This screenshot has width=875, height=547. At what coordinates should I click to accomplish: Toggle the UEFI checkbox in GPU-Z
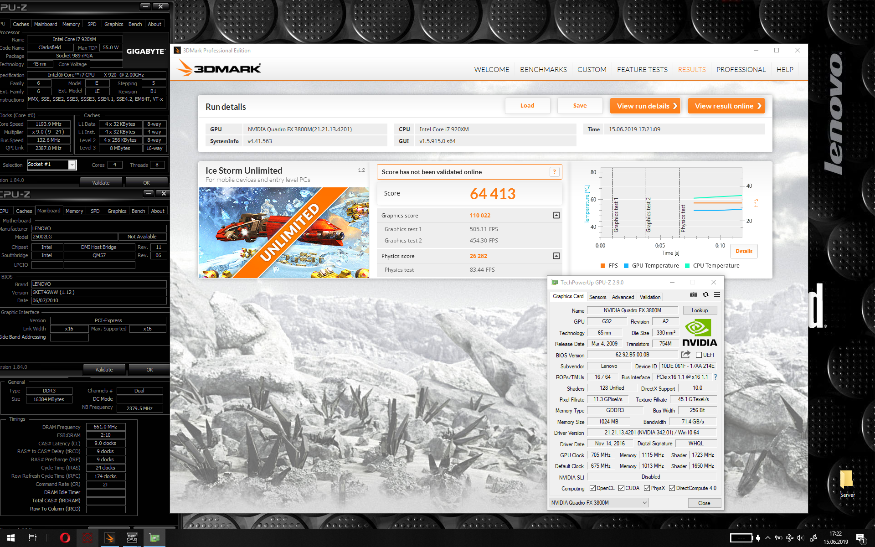[x=699, y=355]
